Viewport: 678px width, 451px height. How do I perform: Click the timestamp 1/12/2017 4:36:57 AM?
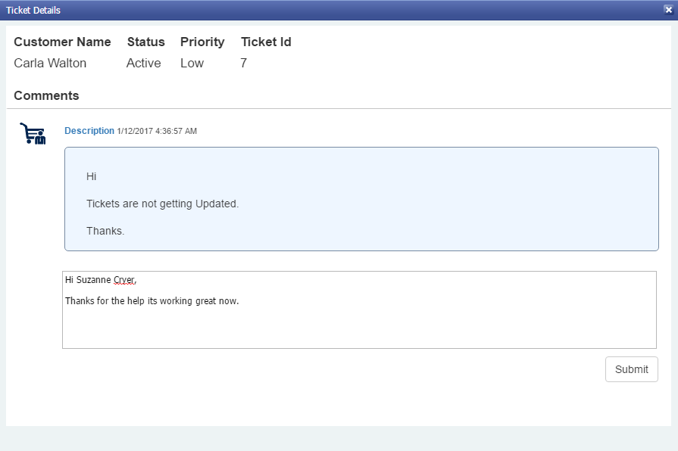click(x=157, y=132)
